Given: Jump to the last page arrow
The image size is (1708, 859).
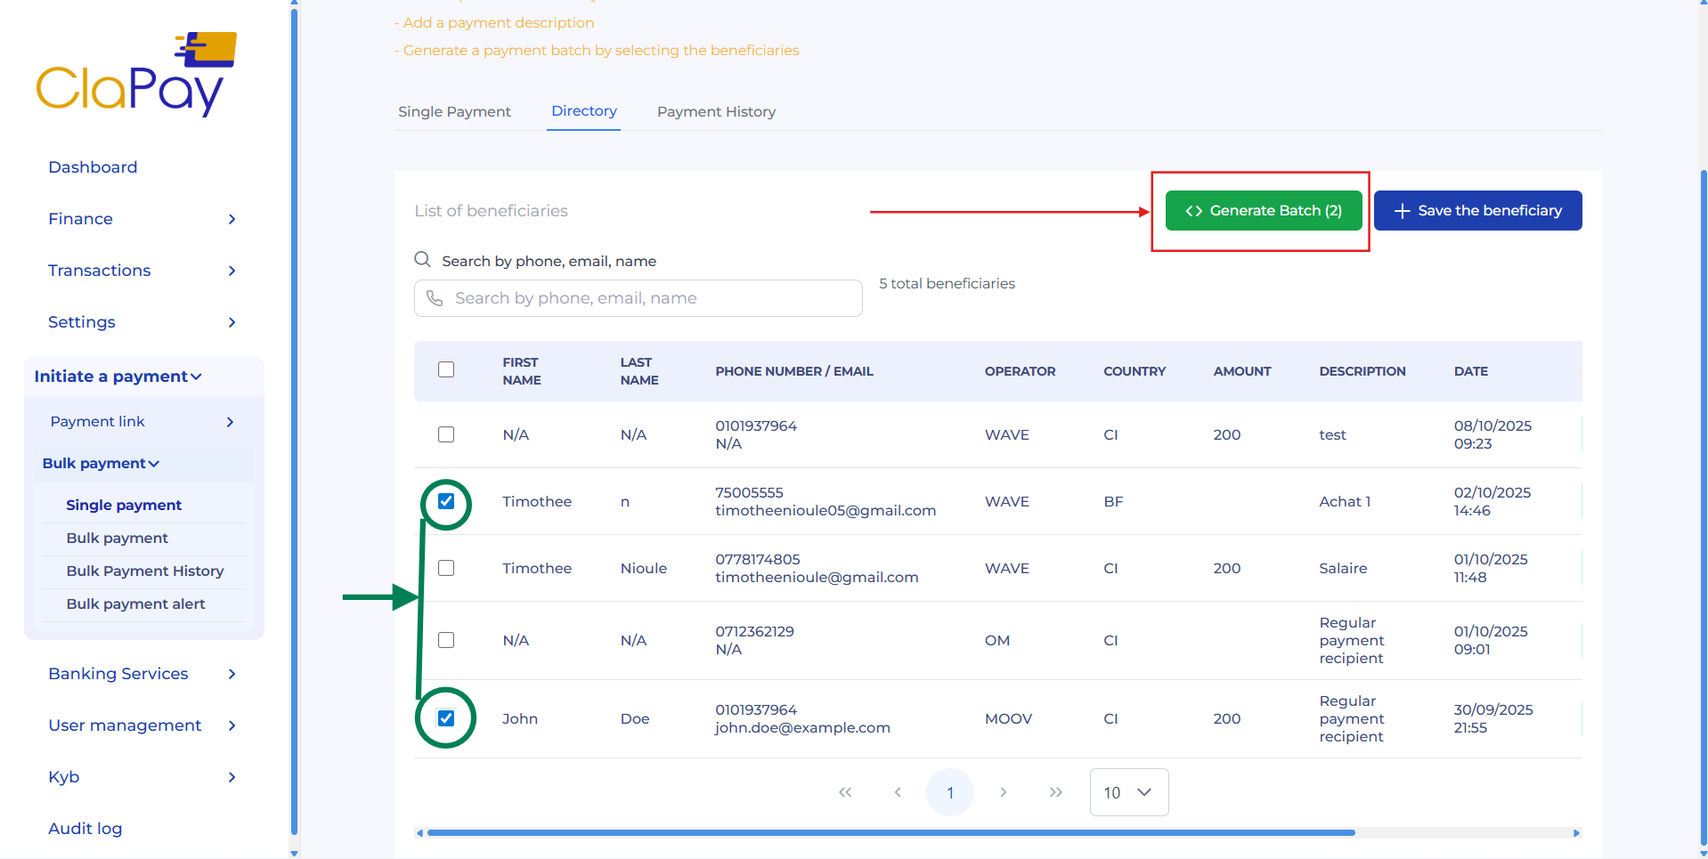Looking at the screenshot, I should (x=1056, y=792).
